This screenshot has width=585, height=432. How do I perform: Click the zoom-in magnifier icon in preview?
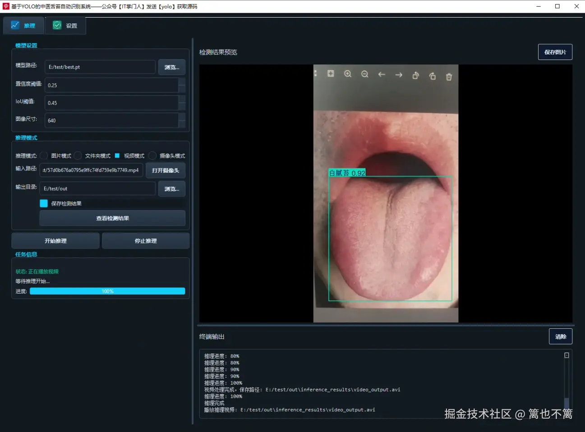348,74
